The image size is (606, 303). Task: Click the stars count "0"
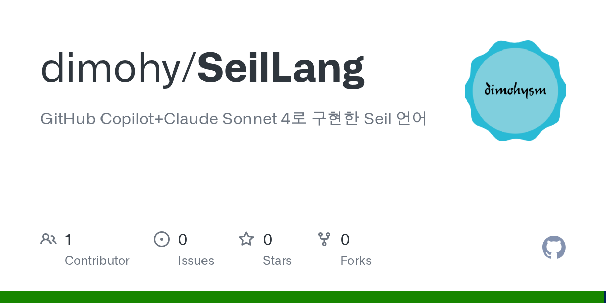268,240
